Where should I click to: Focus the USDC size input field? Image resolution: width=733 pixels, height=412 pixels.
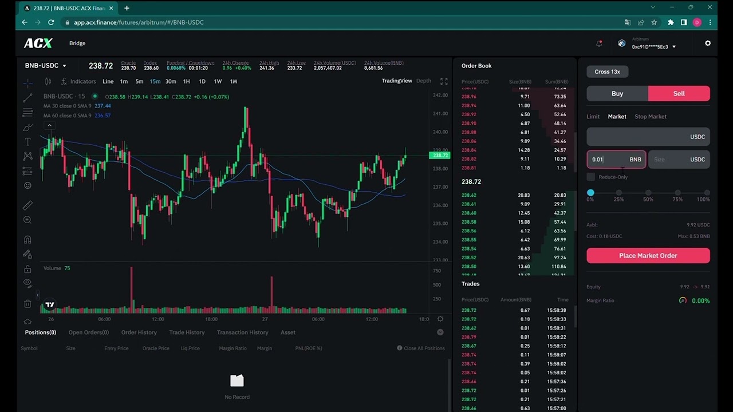pos(679,160)
